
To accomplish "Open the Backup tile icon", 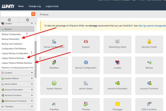I will [149, 62].
